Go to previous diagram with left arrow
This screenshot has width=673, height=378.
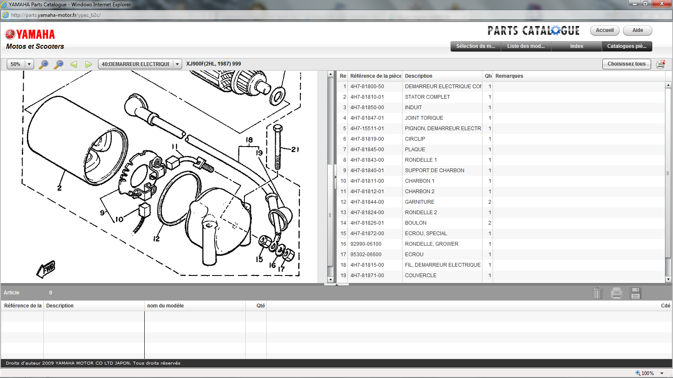coord(74,64)
